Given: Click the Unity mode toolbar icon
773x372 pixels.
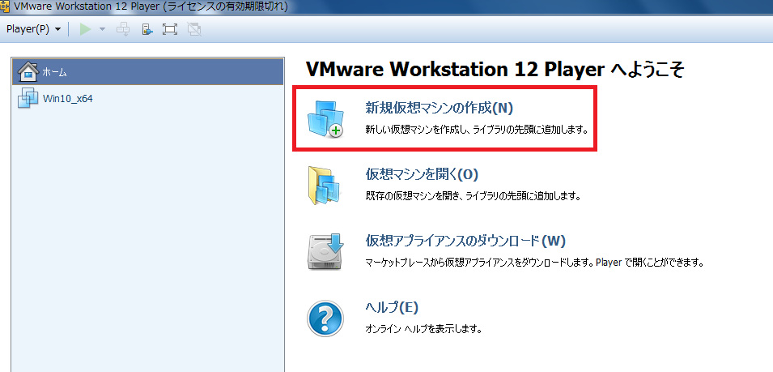Looking at the screenshot, I should [195, 29].
